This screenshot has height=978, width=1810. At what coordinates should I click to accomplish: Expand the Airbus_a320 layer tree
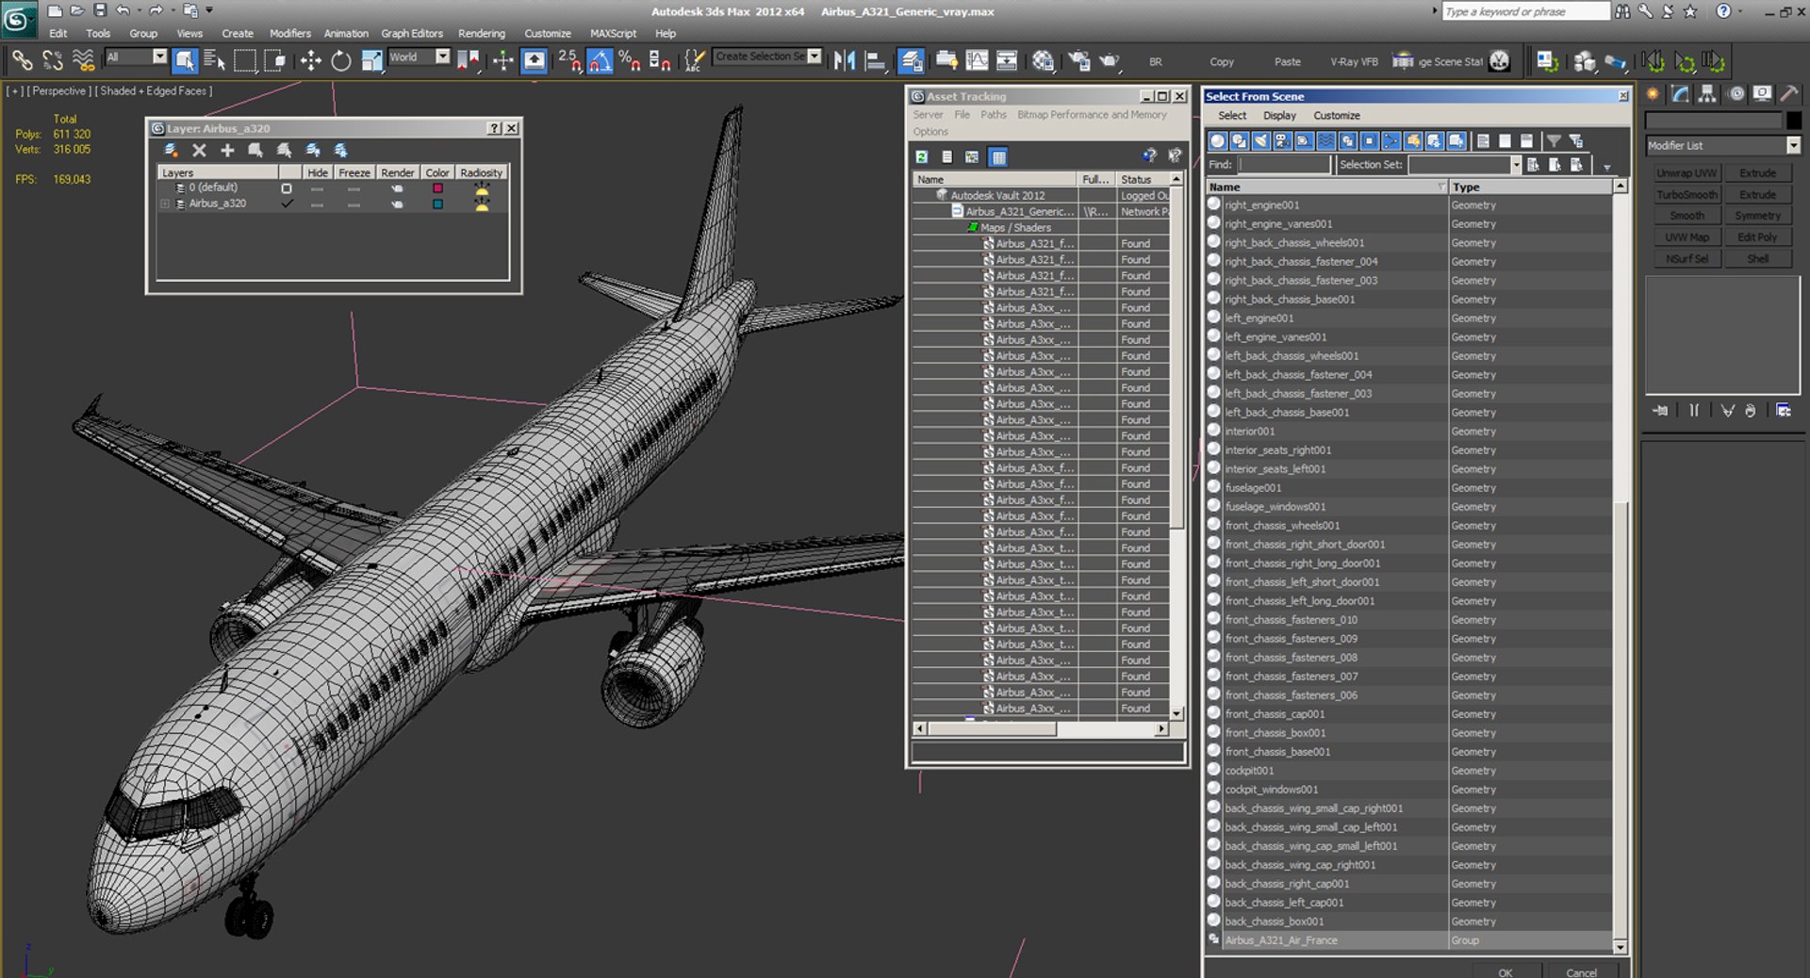(x=165, y=204)
